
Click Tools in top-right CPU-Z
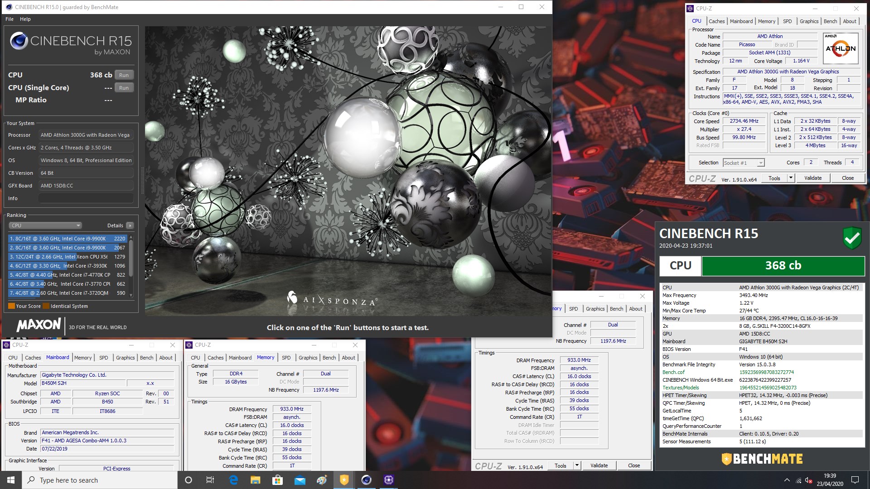[774, 178]
